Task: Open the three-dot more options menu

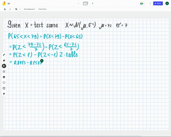Action: (x=150, y=4)
